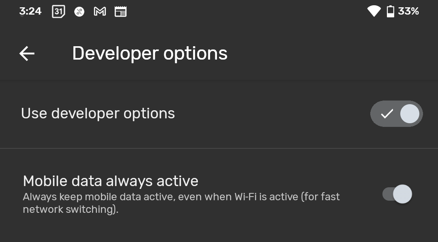Tap the Developer options title
438x242 pixels.
150,53
